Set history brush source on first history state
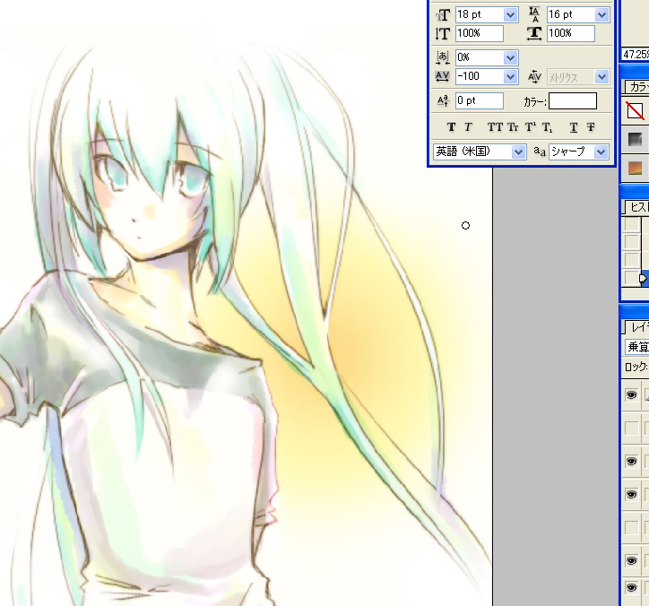 (x=632, y=224)
